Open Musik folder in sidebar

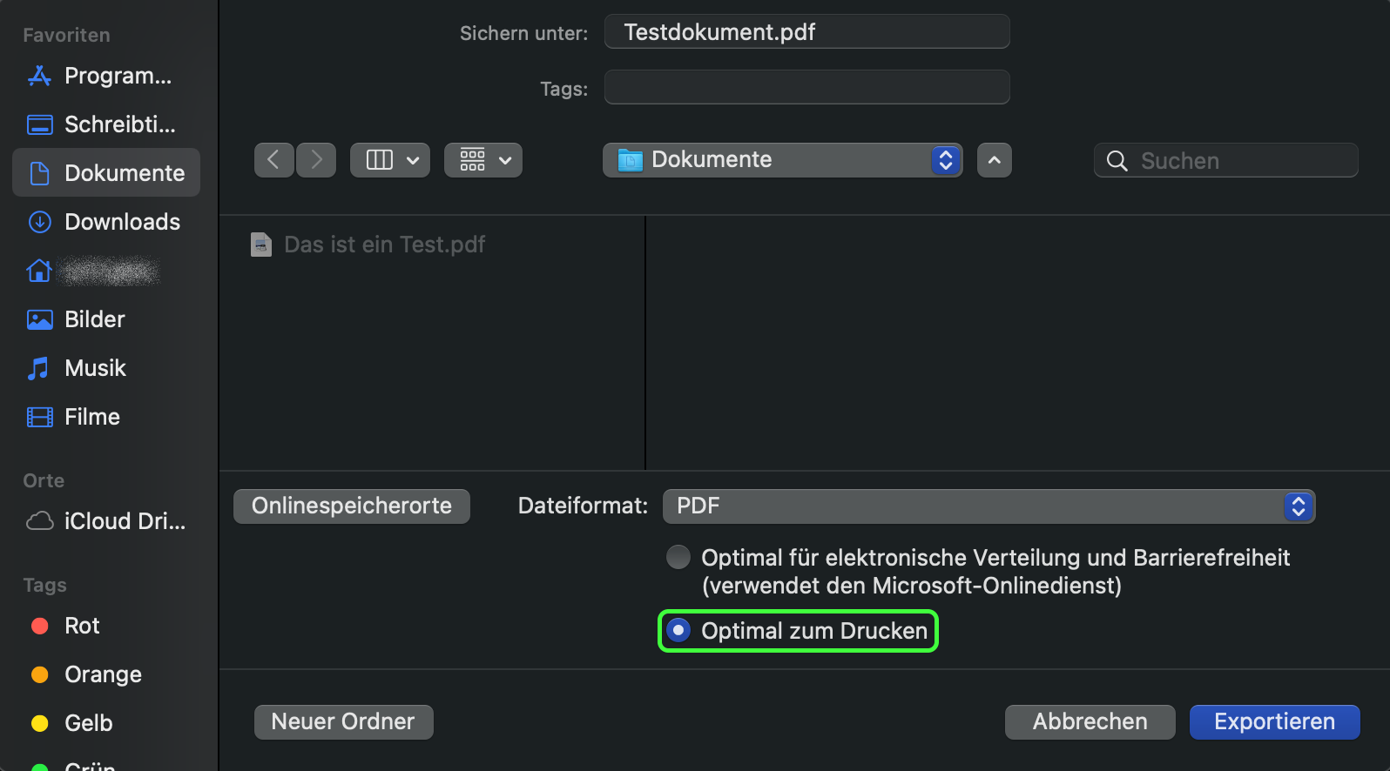[94, 368]
